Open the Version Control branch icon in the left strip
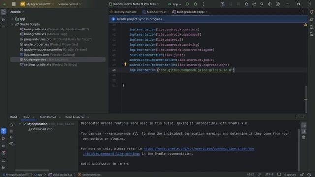Screen dimensions: 315x177 coord(3,168)
